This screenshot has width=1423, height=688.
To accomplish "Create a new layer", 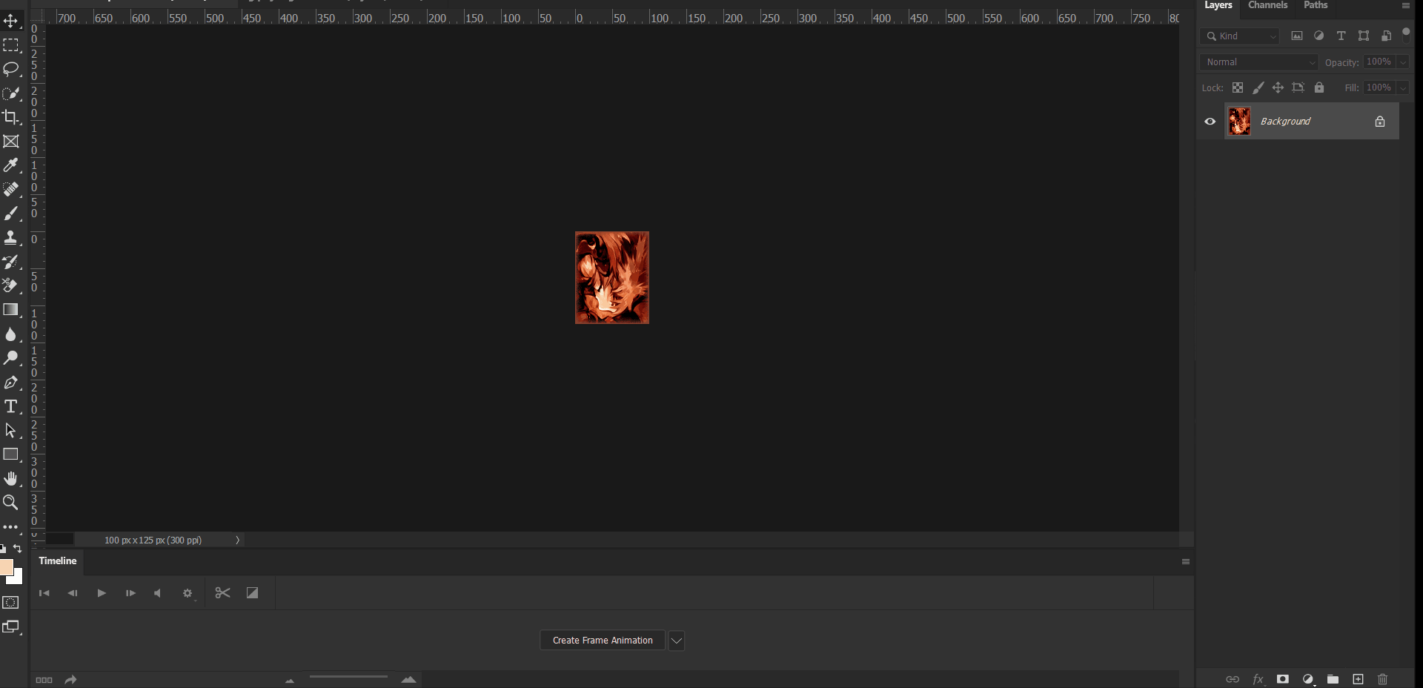I will click(x=1358, y=679).
